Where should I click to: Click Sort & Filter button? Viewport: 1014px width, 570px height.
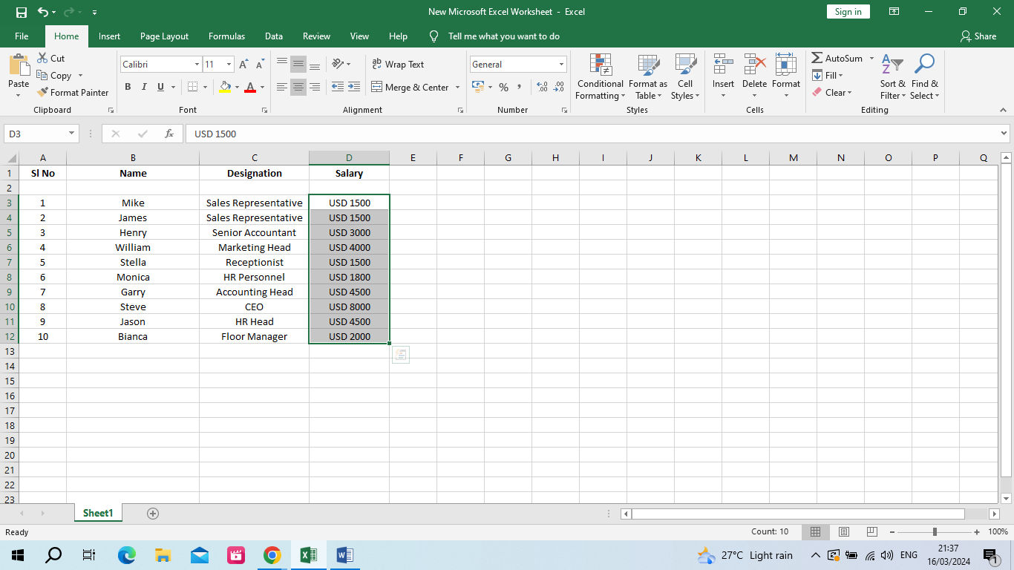tap(893, 76)
